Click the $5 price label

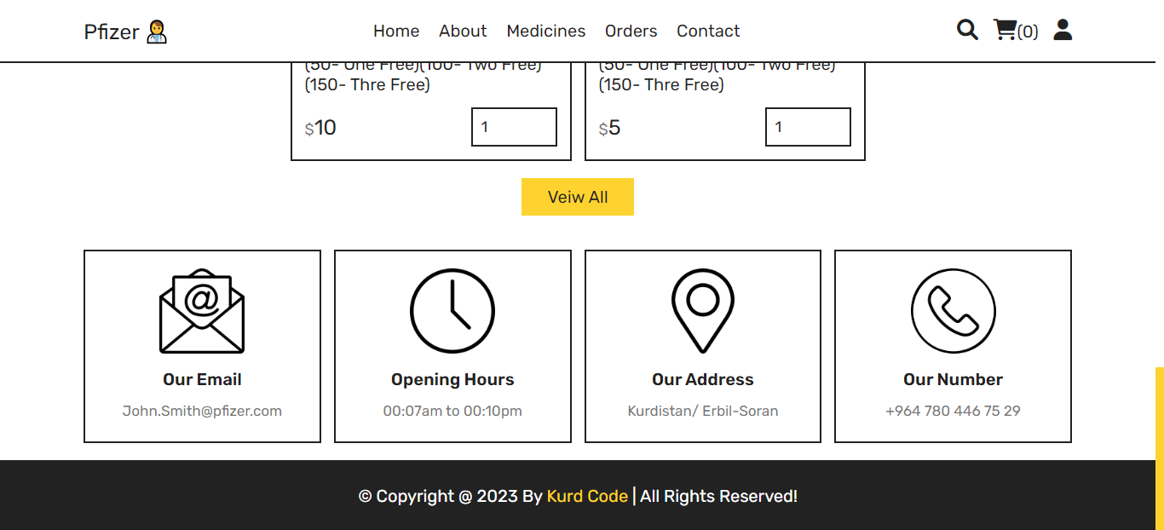[609, 128]
